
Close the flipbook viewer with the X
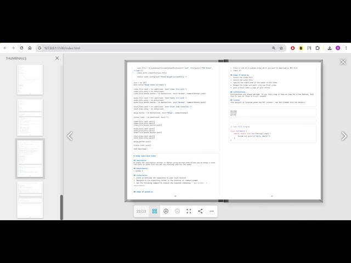click(343, 62)
